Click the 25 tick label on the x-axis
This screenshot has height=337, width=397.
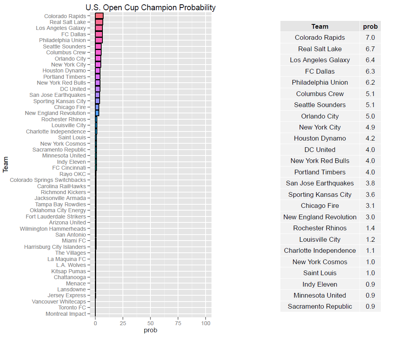point(123,323)
